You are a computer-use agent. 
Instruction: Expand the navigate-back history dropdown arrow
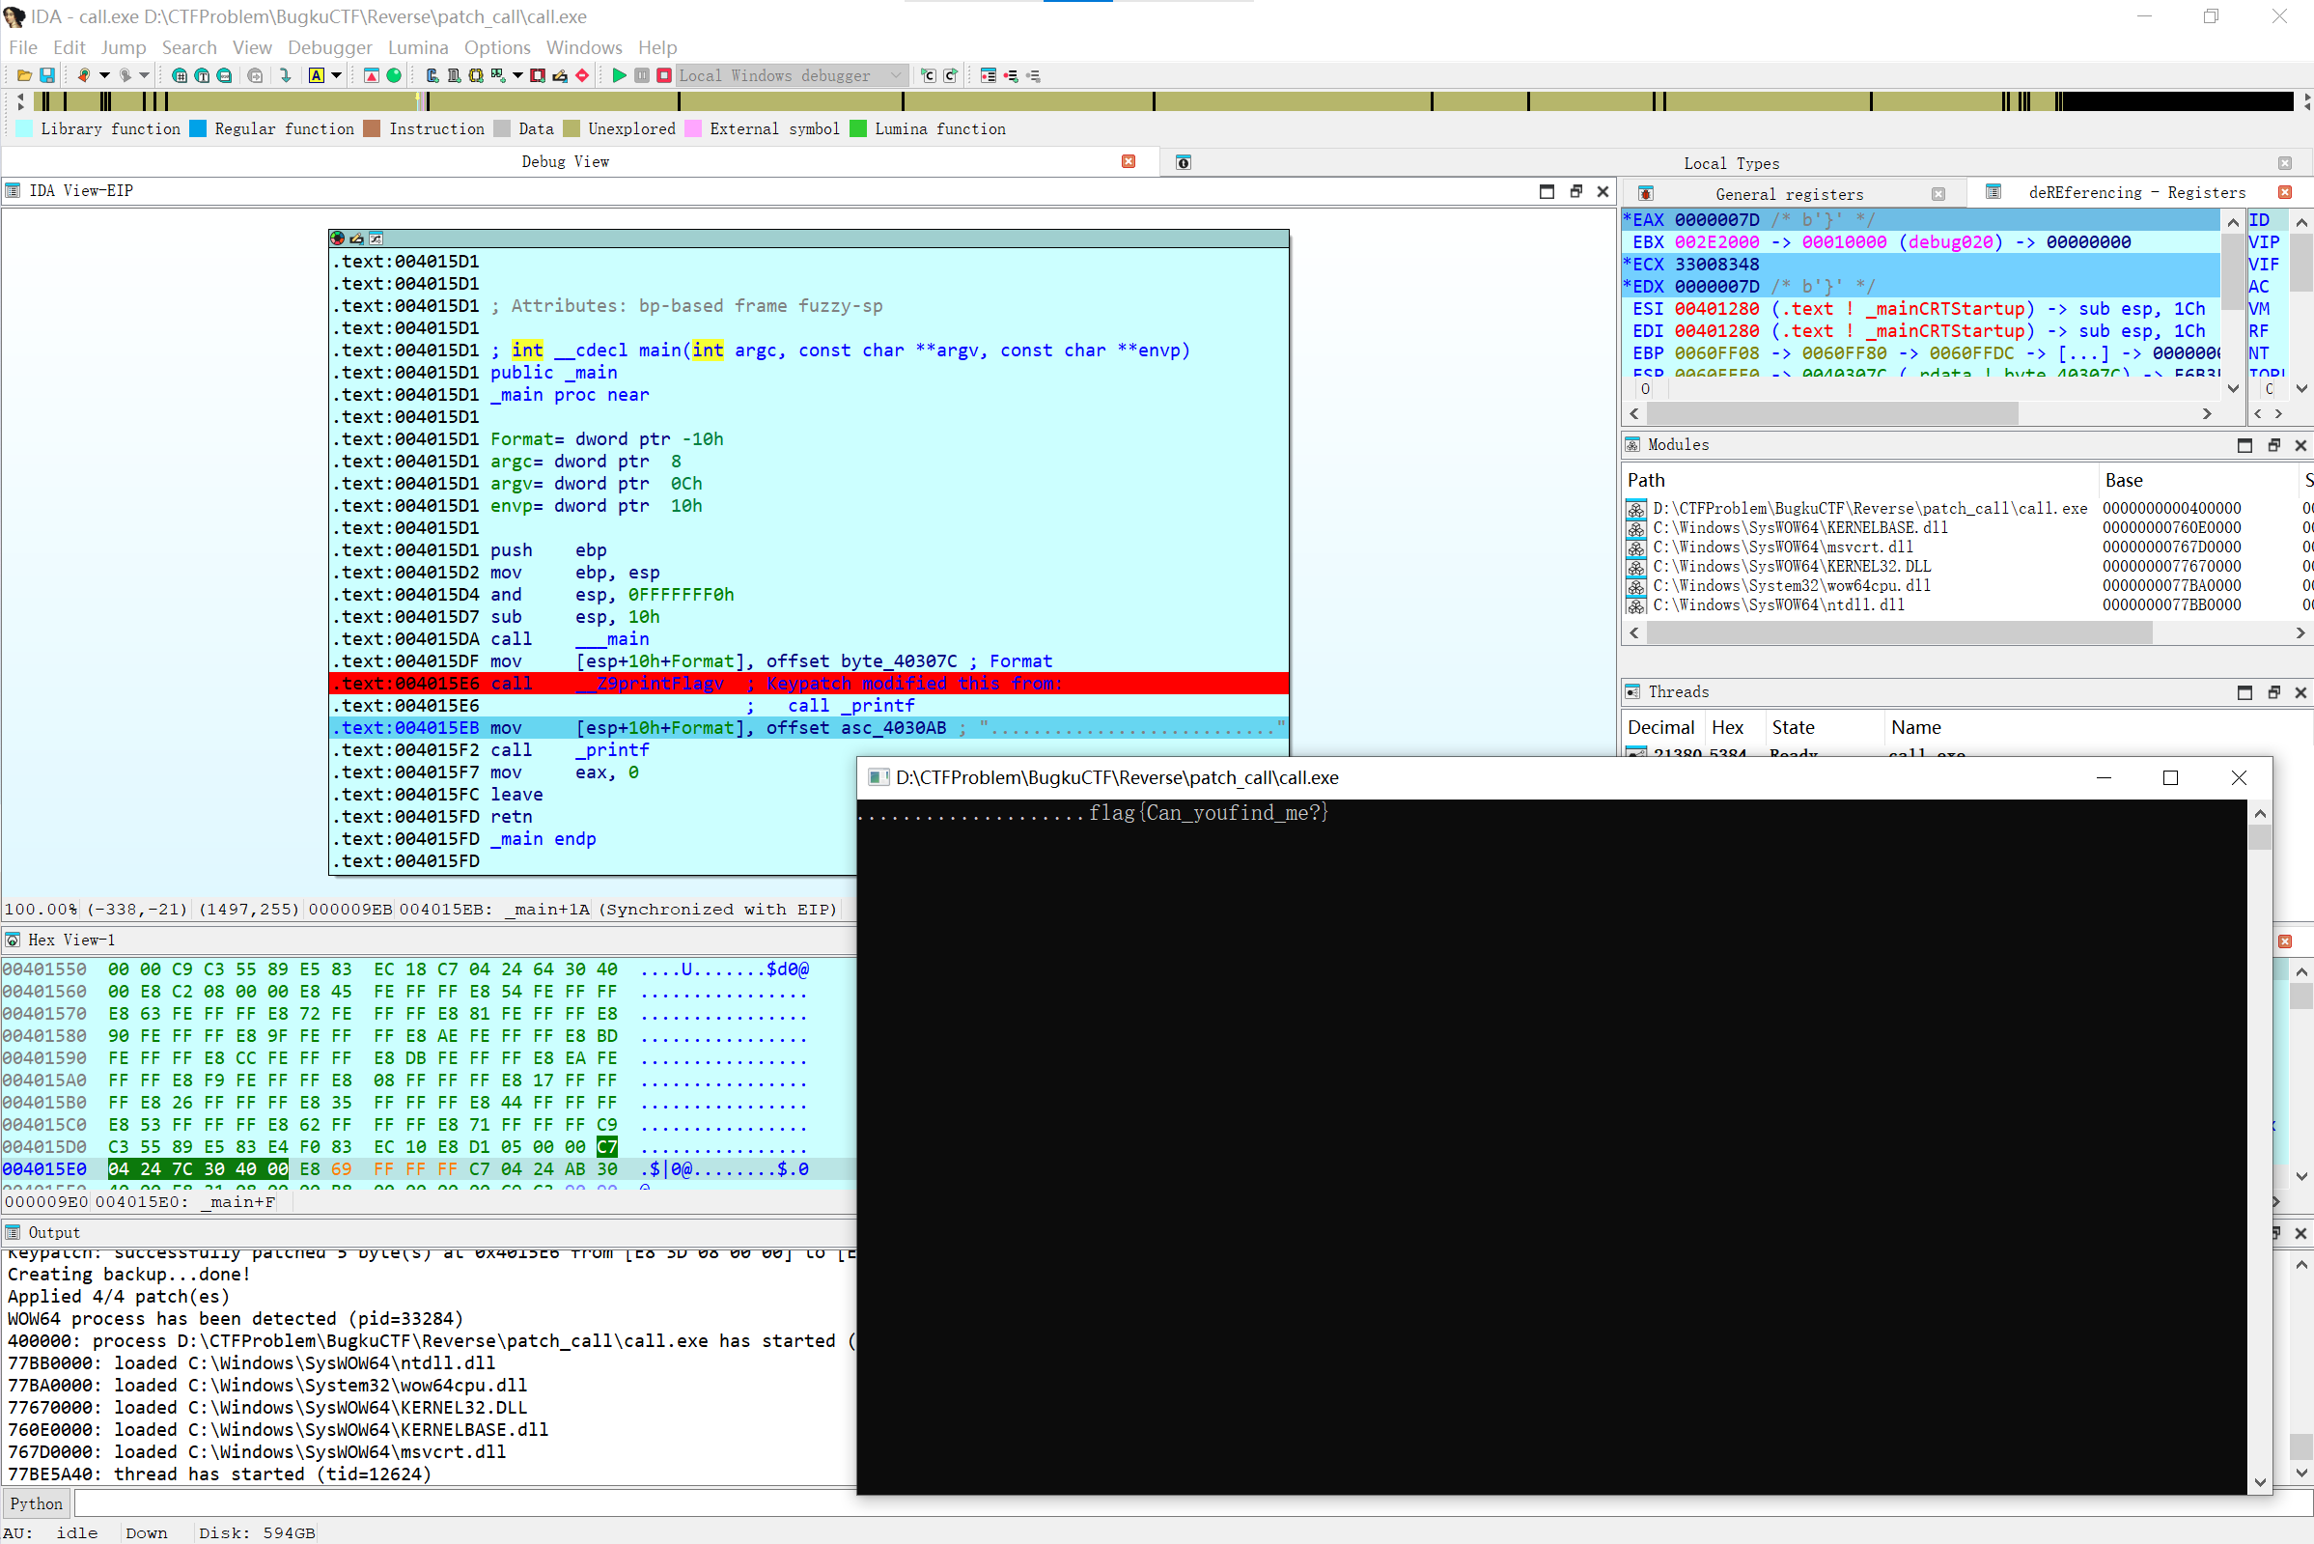[x=105, y=75]
